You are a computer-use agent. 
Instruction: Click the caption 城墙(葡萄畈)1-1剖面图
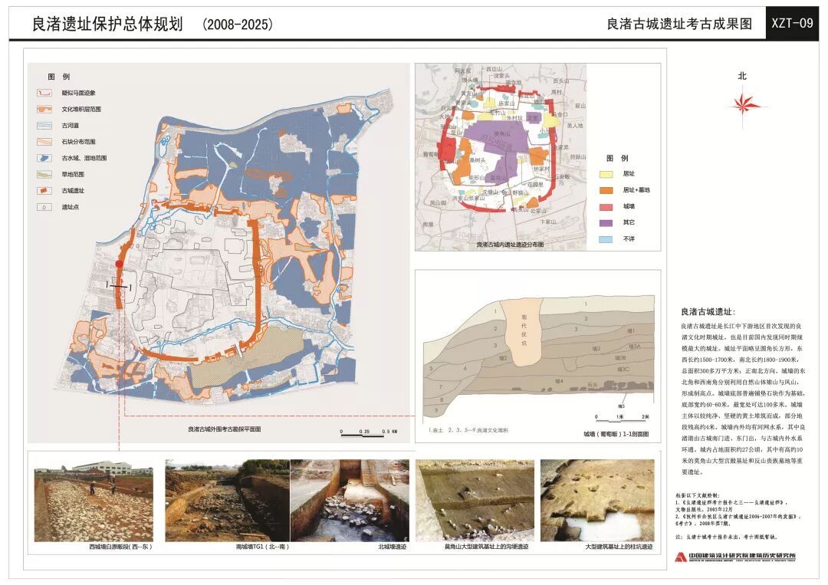pyautogui.click(x=616, y=434)
